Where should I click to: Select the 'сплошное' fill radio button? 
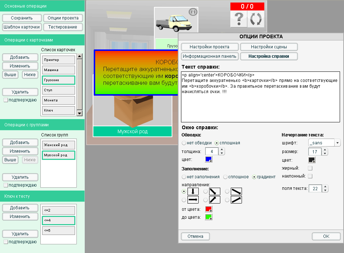225,177
